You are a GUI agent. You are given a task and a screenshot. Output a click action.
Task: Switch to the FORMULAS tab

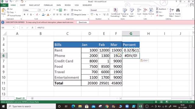click(48, 5)
